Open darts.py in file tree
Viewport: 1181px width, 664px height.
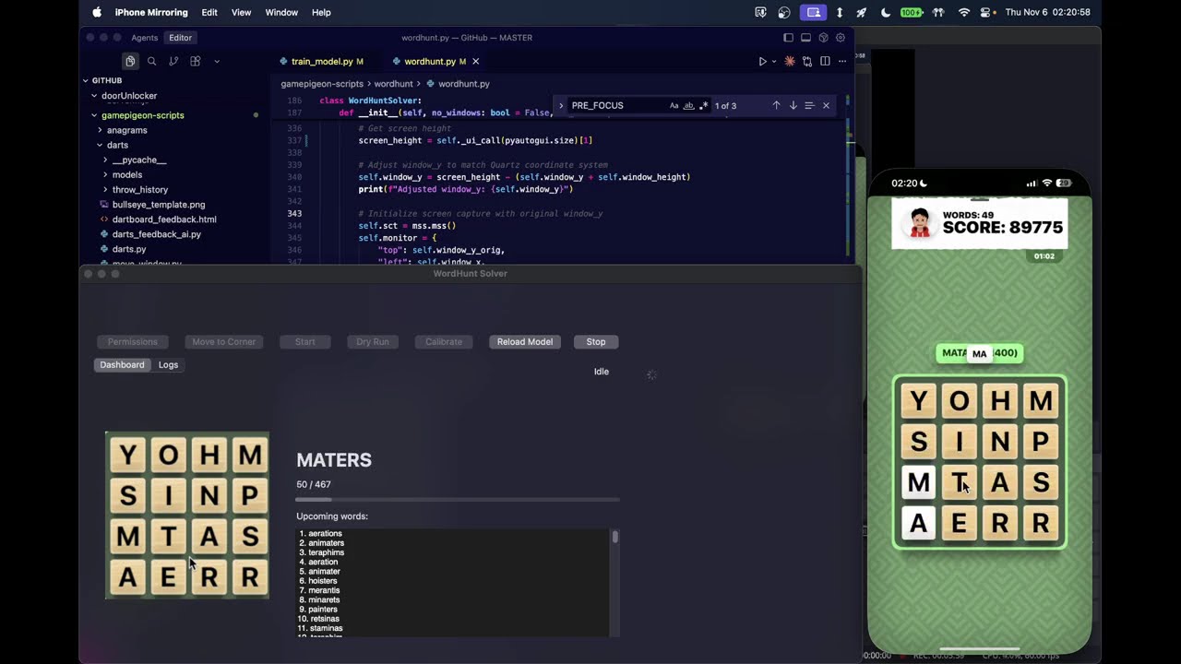tap(128, 249)
